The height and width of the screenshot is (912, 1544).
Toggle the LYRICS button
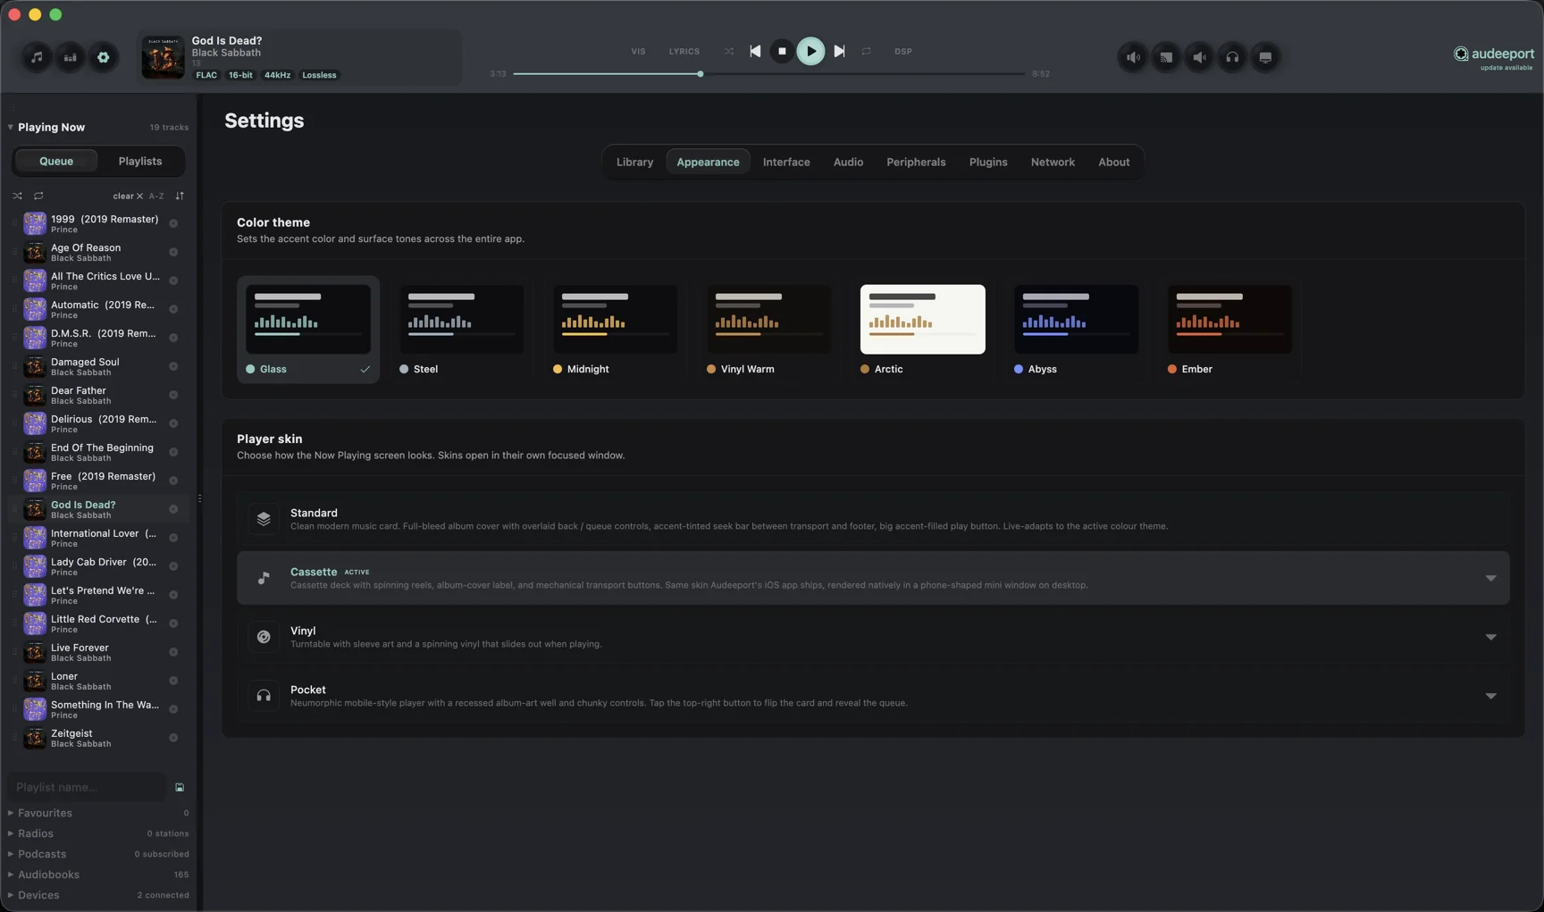click(x=684, y=52)
